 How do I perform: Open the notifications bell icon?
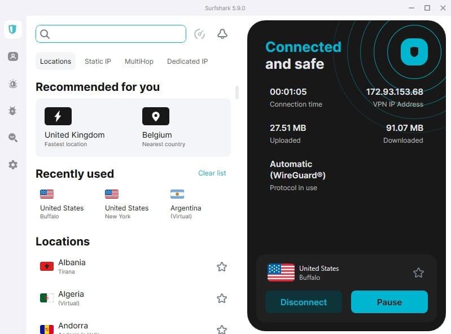click(222, 34)
